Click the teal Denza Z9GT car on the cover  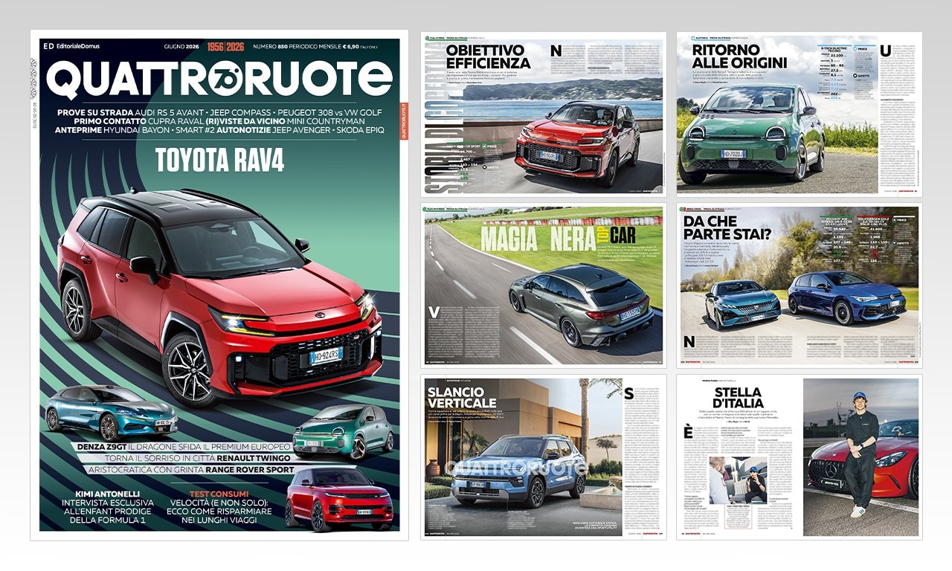pyautogui.click(x=112, y=413)
